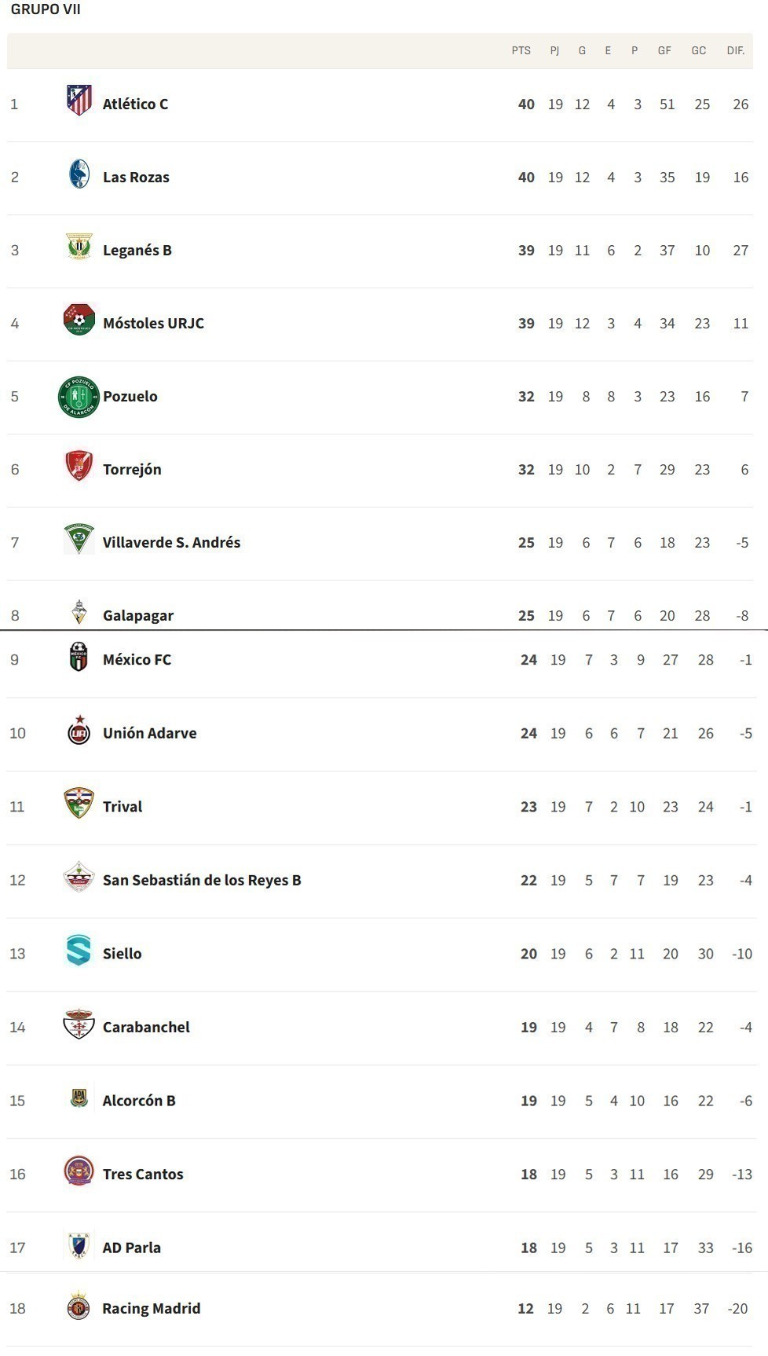The height and width of the screenshot is (1356, 768).
Task: Click the Racing Madrid round crest
Action: point(79,1307)
